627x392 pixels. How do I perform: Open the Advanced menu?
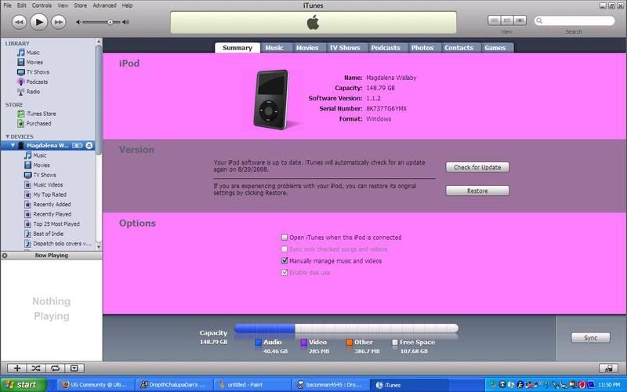click(104, 5)
